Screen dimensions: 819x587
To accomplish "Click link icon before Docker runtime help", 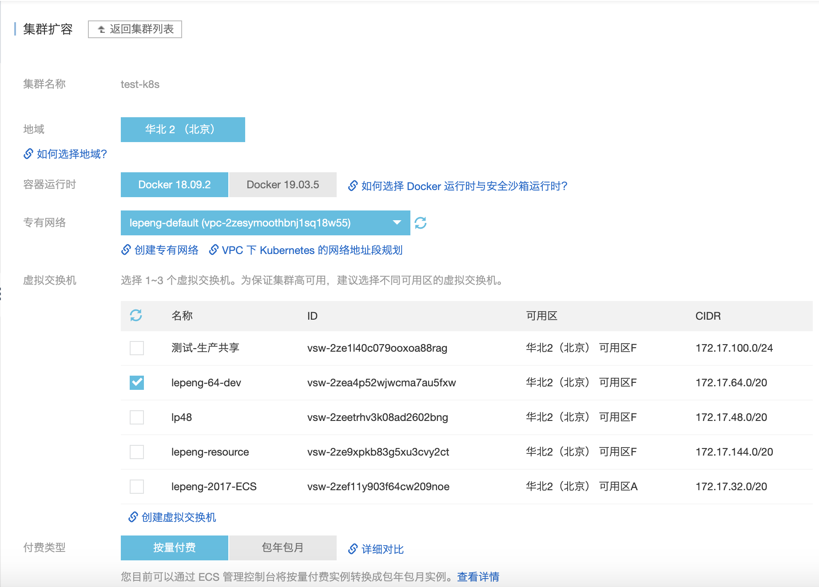I will 353,186.
